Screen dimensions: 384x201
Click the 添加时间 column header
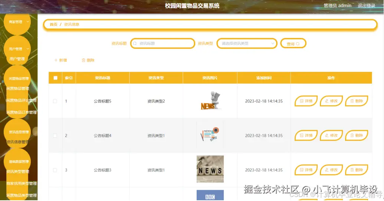(264, 78)
